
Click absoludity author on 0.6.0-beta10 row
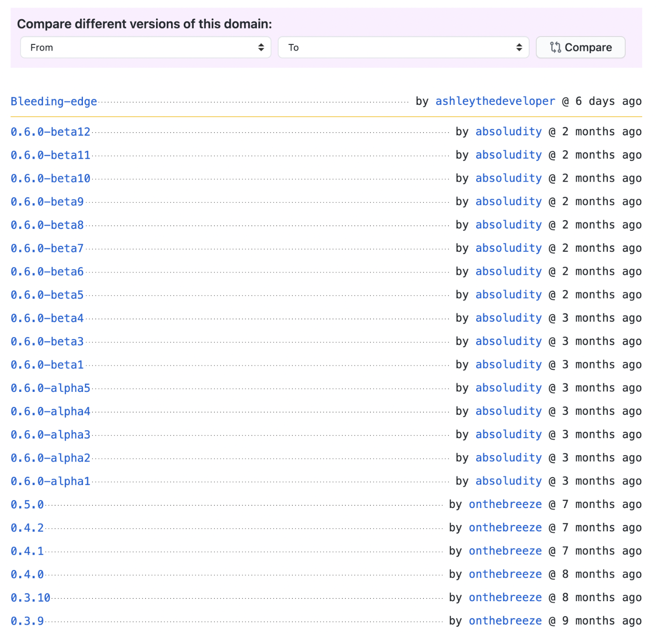(x=509, y=178)
